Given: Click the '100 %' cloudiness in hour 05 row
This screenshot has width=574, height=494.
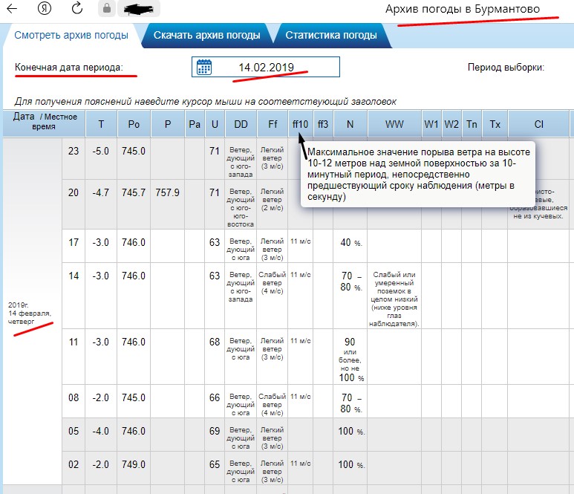Looking at the screenshot, I should (351, 432).
